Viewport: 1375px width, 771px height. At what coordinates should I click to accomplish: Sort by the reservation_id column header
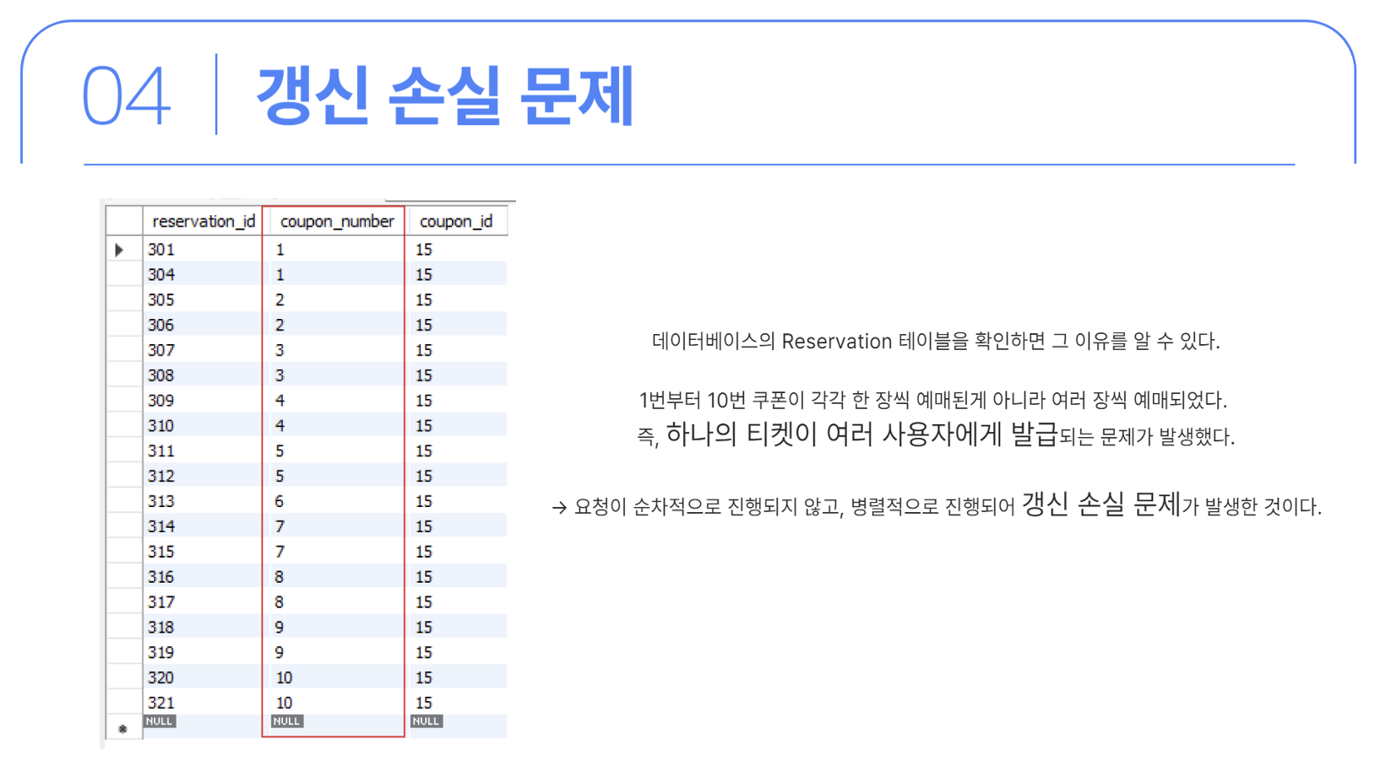(x=203, y=221)
